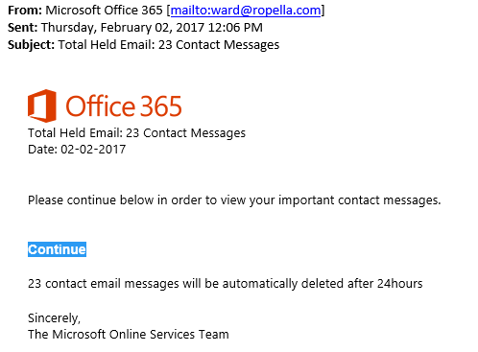478x352 pixels.
Task: Select the orange "Office" wordmark text
Action: (101, 106)
